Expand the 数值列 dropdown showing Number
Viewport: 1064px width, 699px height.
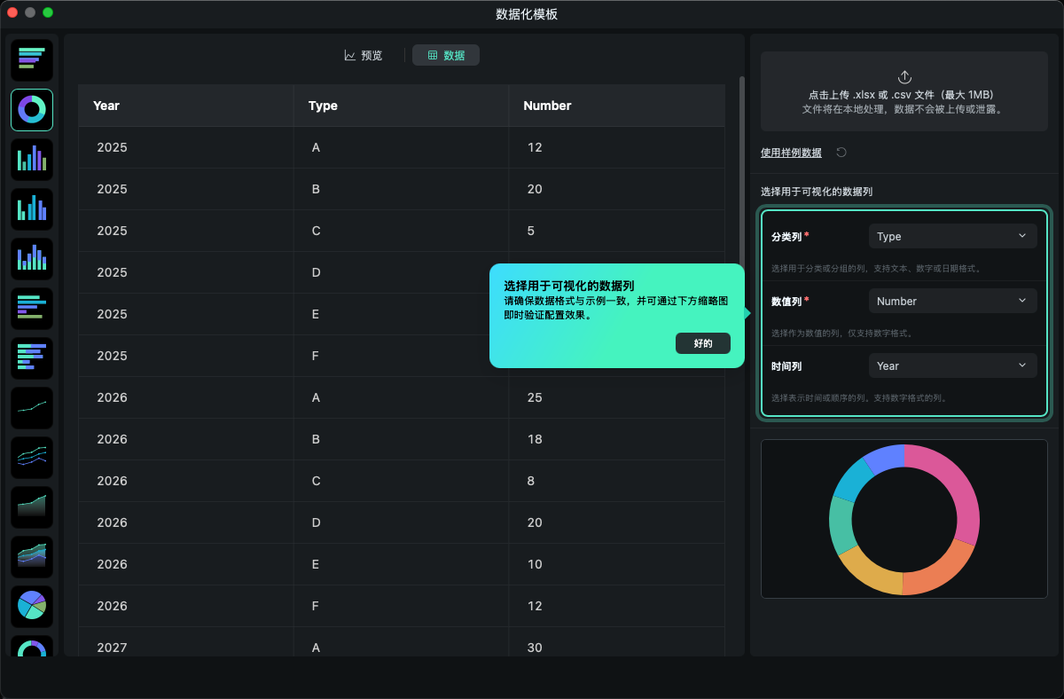tap(951, 301)
